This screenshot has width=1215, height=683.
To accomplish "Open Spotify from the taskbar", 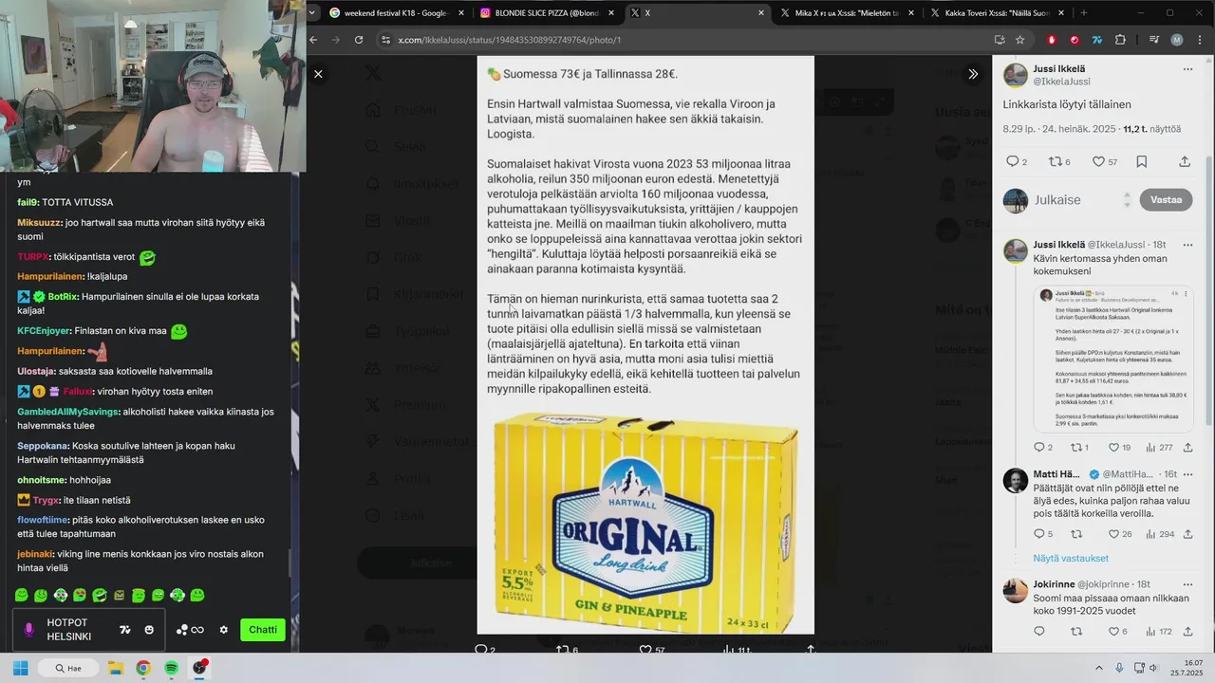I will click(171, 668).
